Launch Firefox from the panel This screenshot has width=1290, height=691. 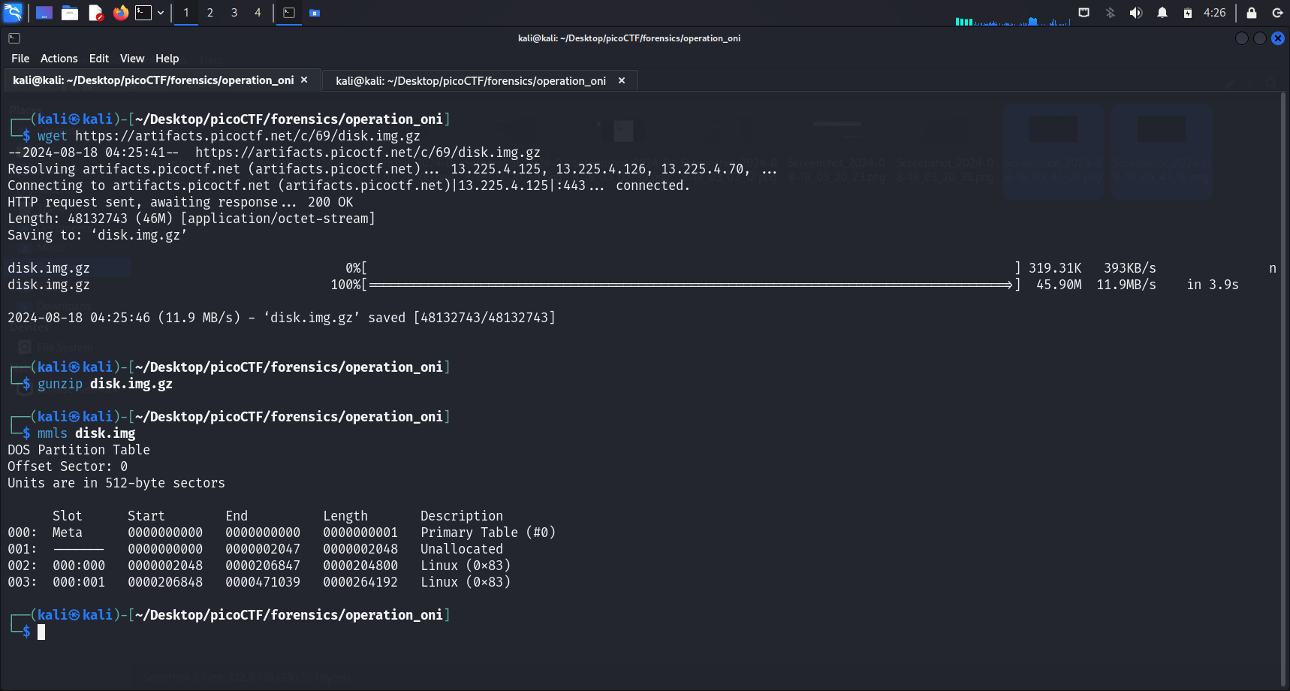(x=120, y=13)
